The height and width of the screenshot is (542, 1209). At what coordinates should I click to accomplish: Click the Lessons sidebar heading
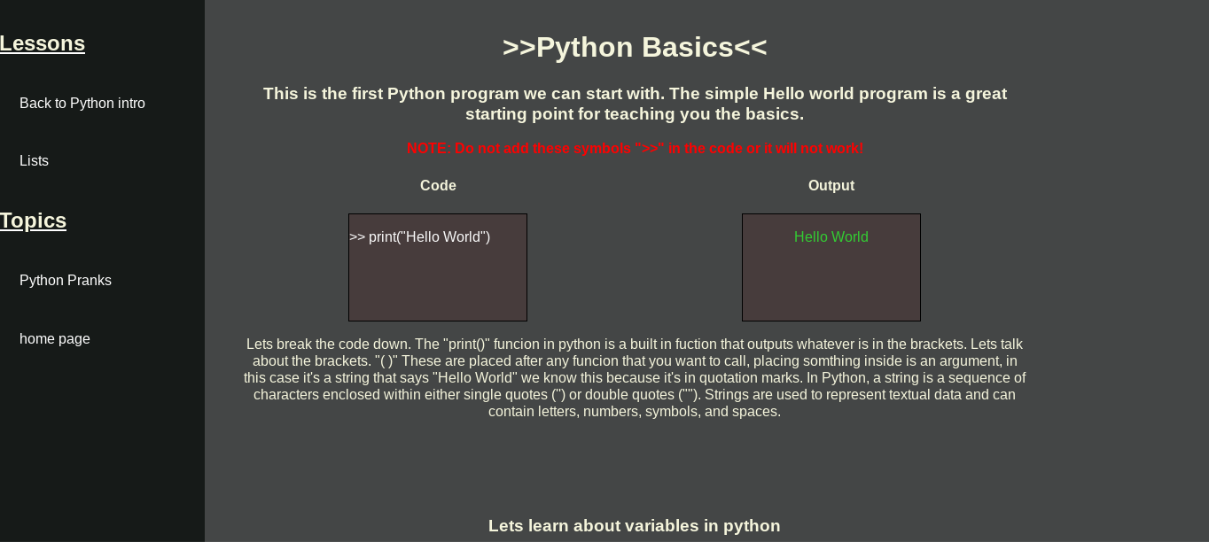point(43,44)
